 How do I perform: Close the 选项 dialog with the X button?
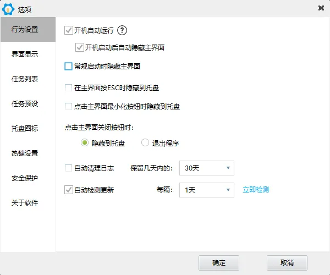tap(321, 8)
